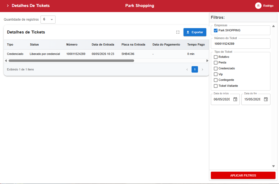Check the Credenciado ticket type filter
Image resolution: width=279 pixels, height=184 pixels.
(x=216, y=69)
